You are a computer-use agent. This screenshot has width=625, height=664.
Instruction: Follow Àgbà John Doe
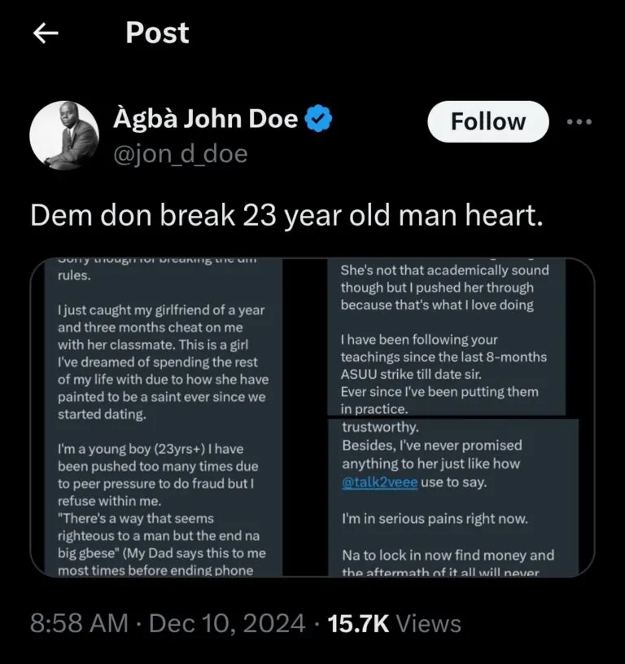[x=488, y=121]
